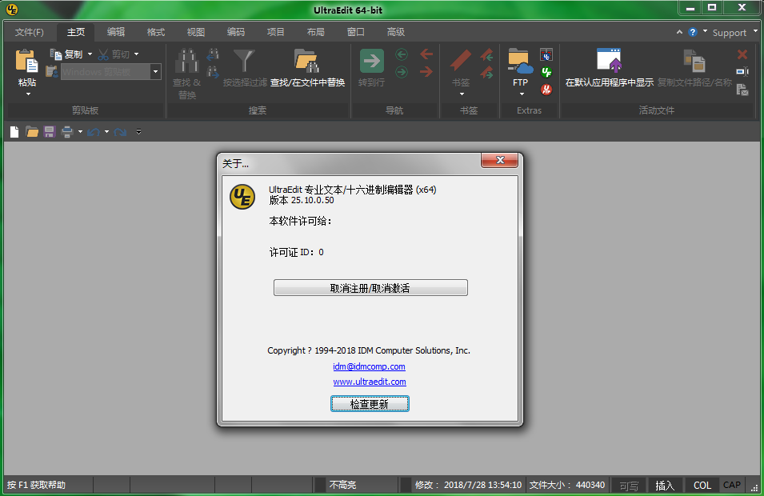Click Show in default application (在默认应用程序中显示) icon
Viewport: 764px width, 496px height.
click(609, 61)
